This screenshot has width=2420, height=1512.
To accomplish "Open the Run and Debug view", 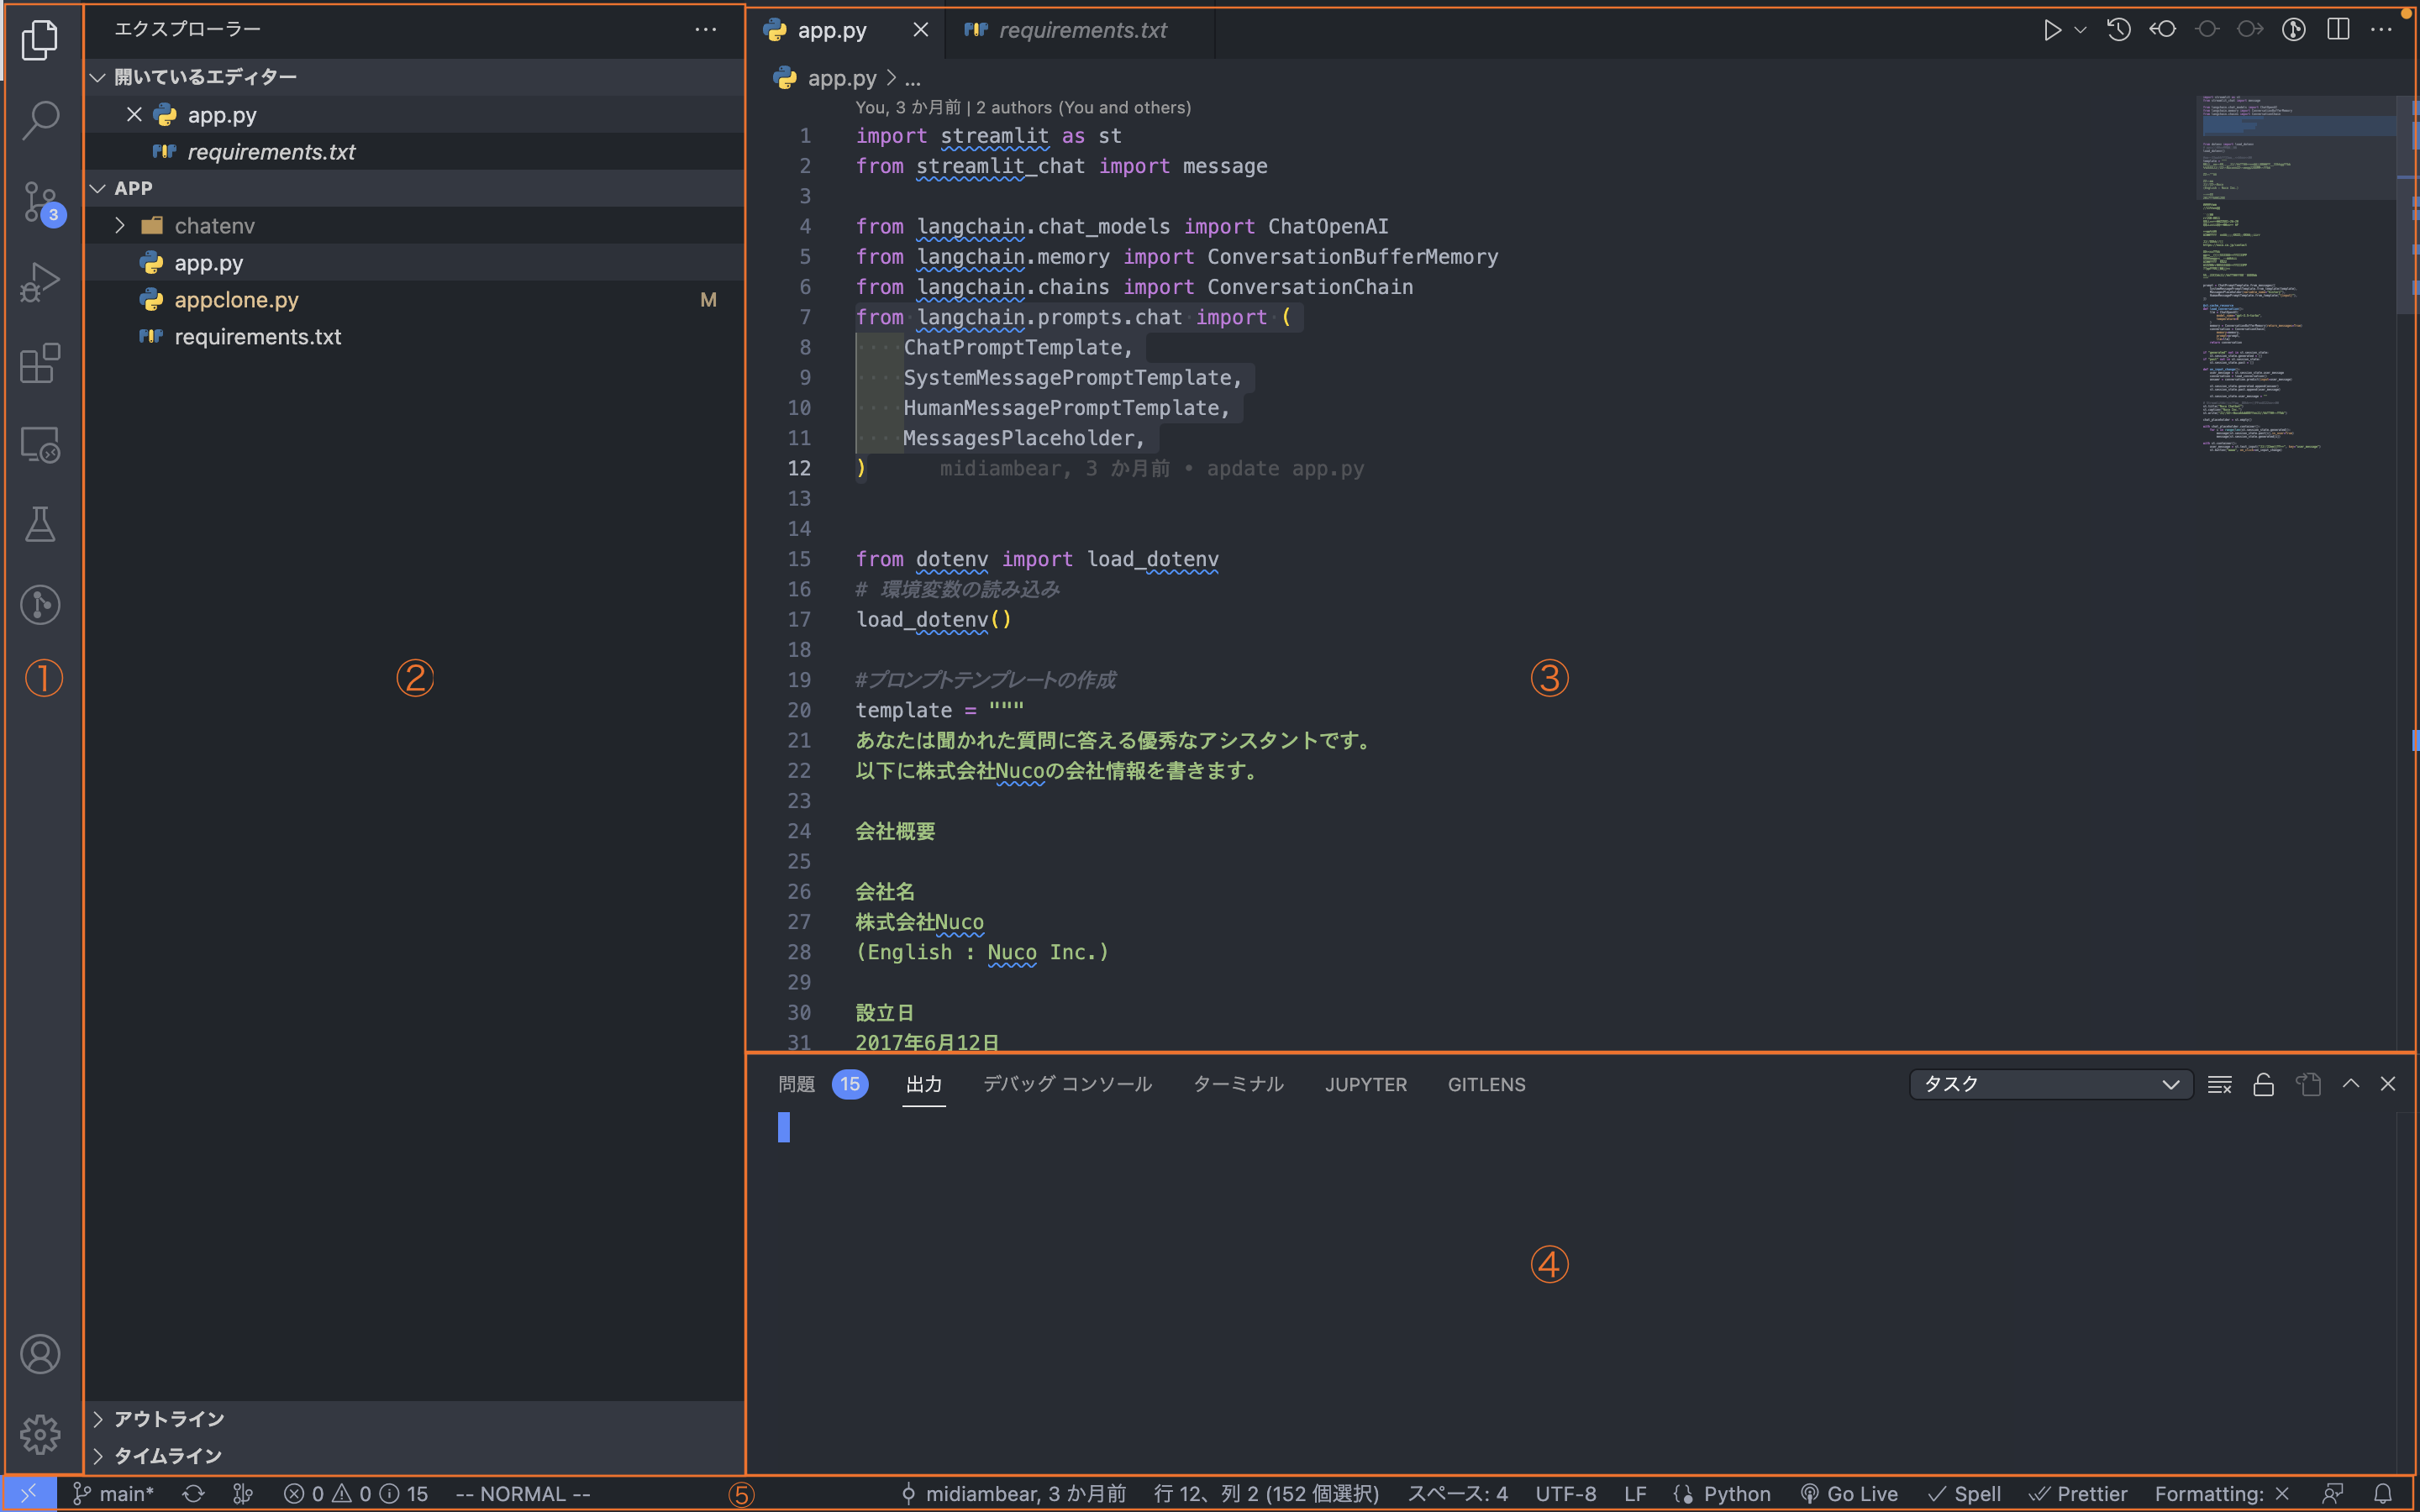I will pos(40,282).
